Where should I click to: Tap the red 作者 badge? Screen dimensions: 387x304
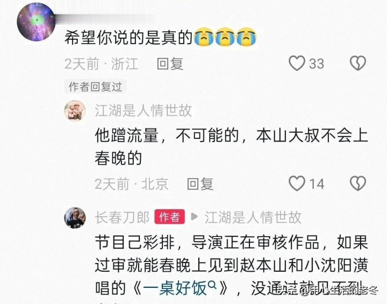point(169,217)
